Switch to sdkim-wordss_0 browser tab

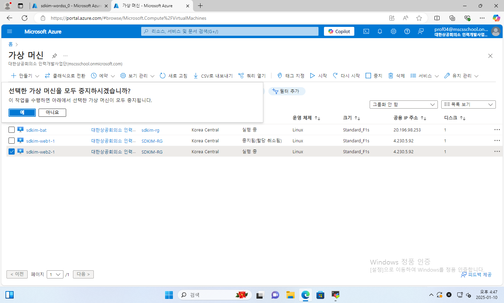(x=70, y=6)
